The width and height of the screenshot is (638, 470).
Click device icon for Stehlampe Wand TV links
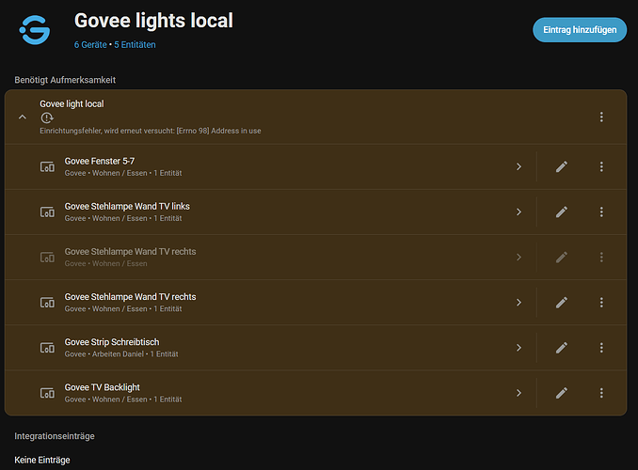click(x=47, y=211)
